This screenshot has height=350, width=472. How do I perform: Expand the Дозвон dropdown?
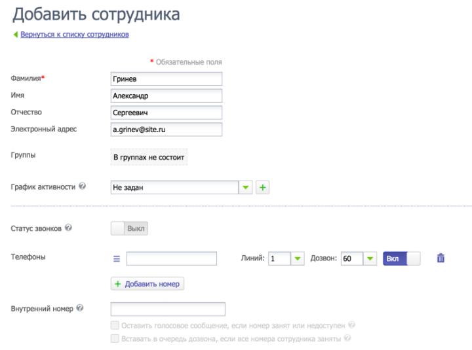[x=370, y=259]
